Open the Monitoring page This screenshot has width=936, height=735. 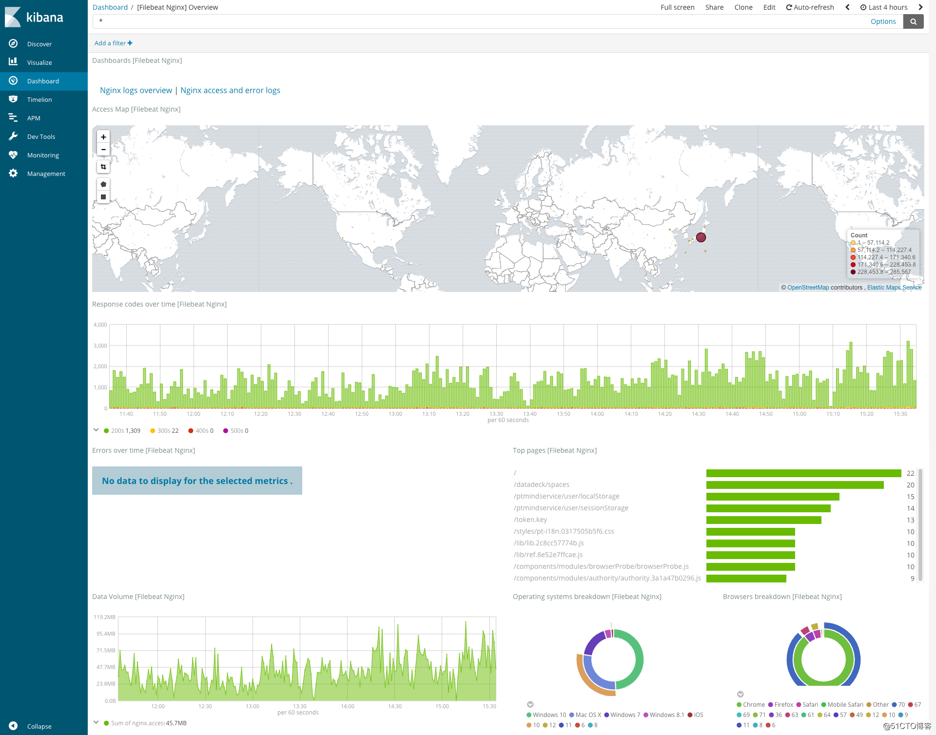click(43, 155)
